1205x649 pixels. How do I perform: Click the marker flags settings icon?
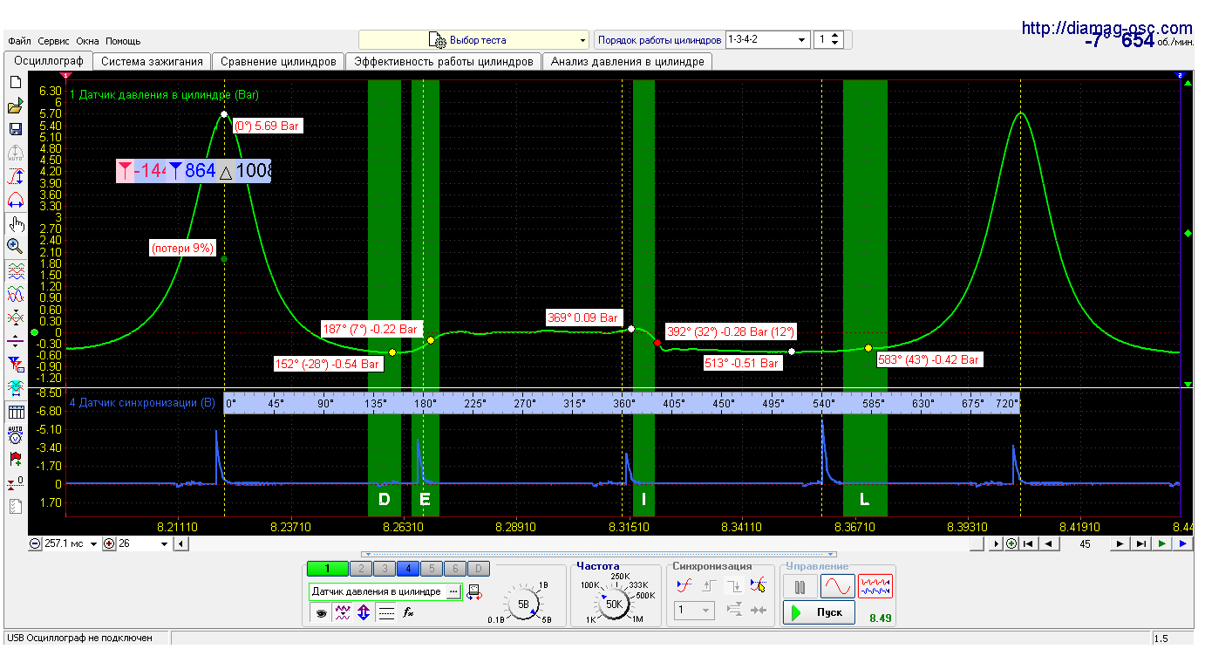click(15, 364)
